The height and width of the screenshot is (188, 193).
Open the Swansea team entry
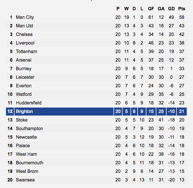(x=25, y=180)
